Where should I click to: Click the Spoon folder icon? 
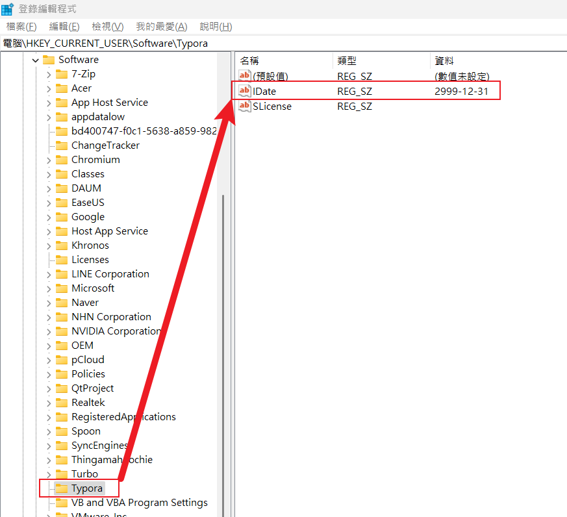(62, 431)
